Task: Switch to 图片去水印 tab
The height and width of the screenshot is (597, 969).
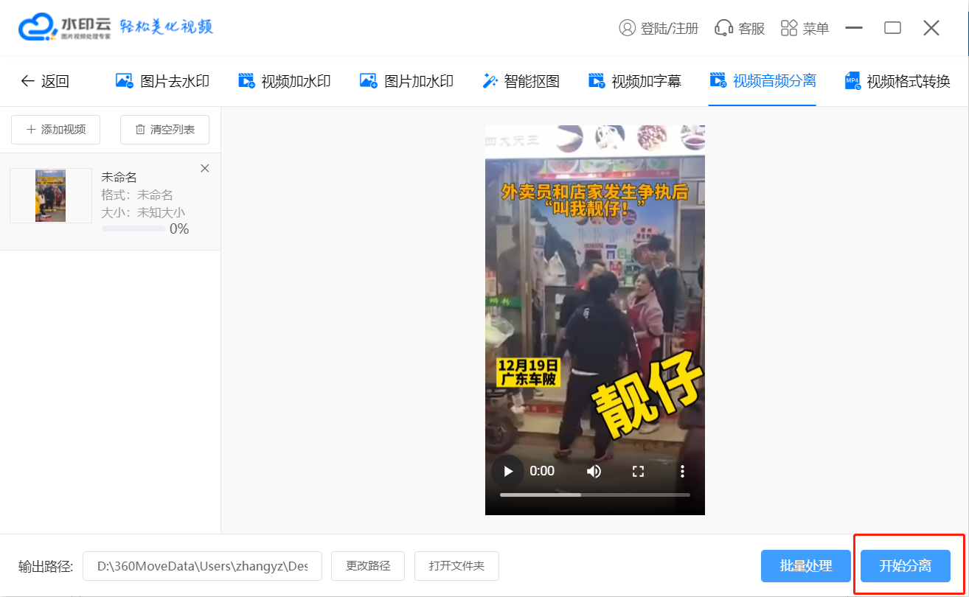Action: click(163, 81)
